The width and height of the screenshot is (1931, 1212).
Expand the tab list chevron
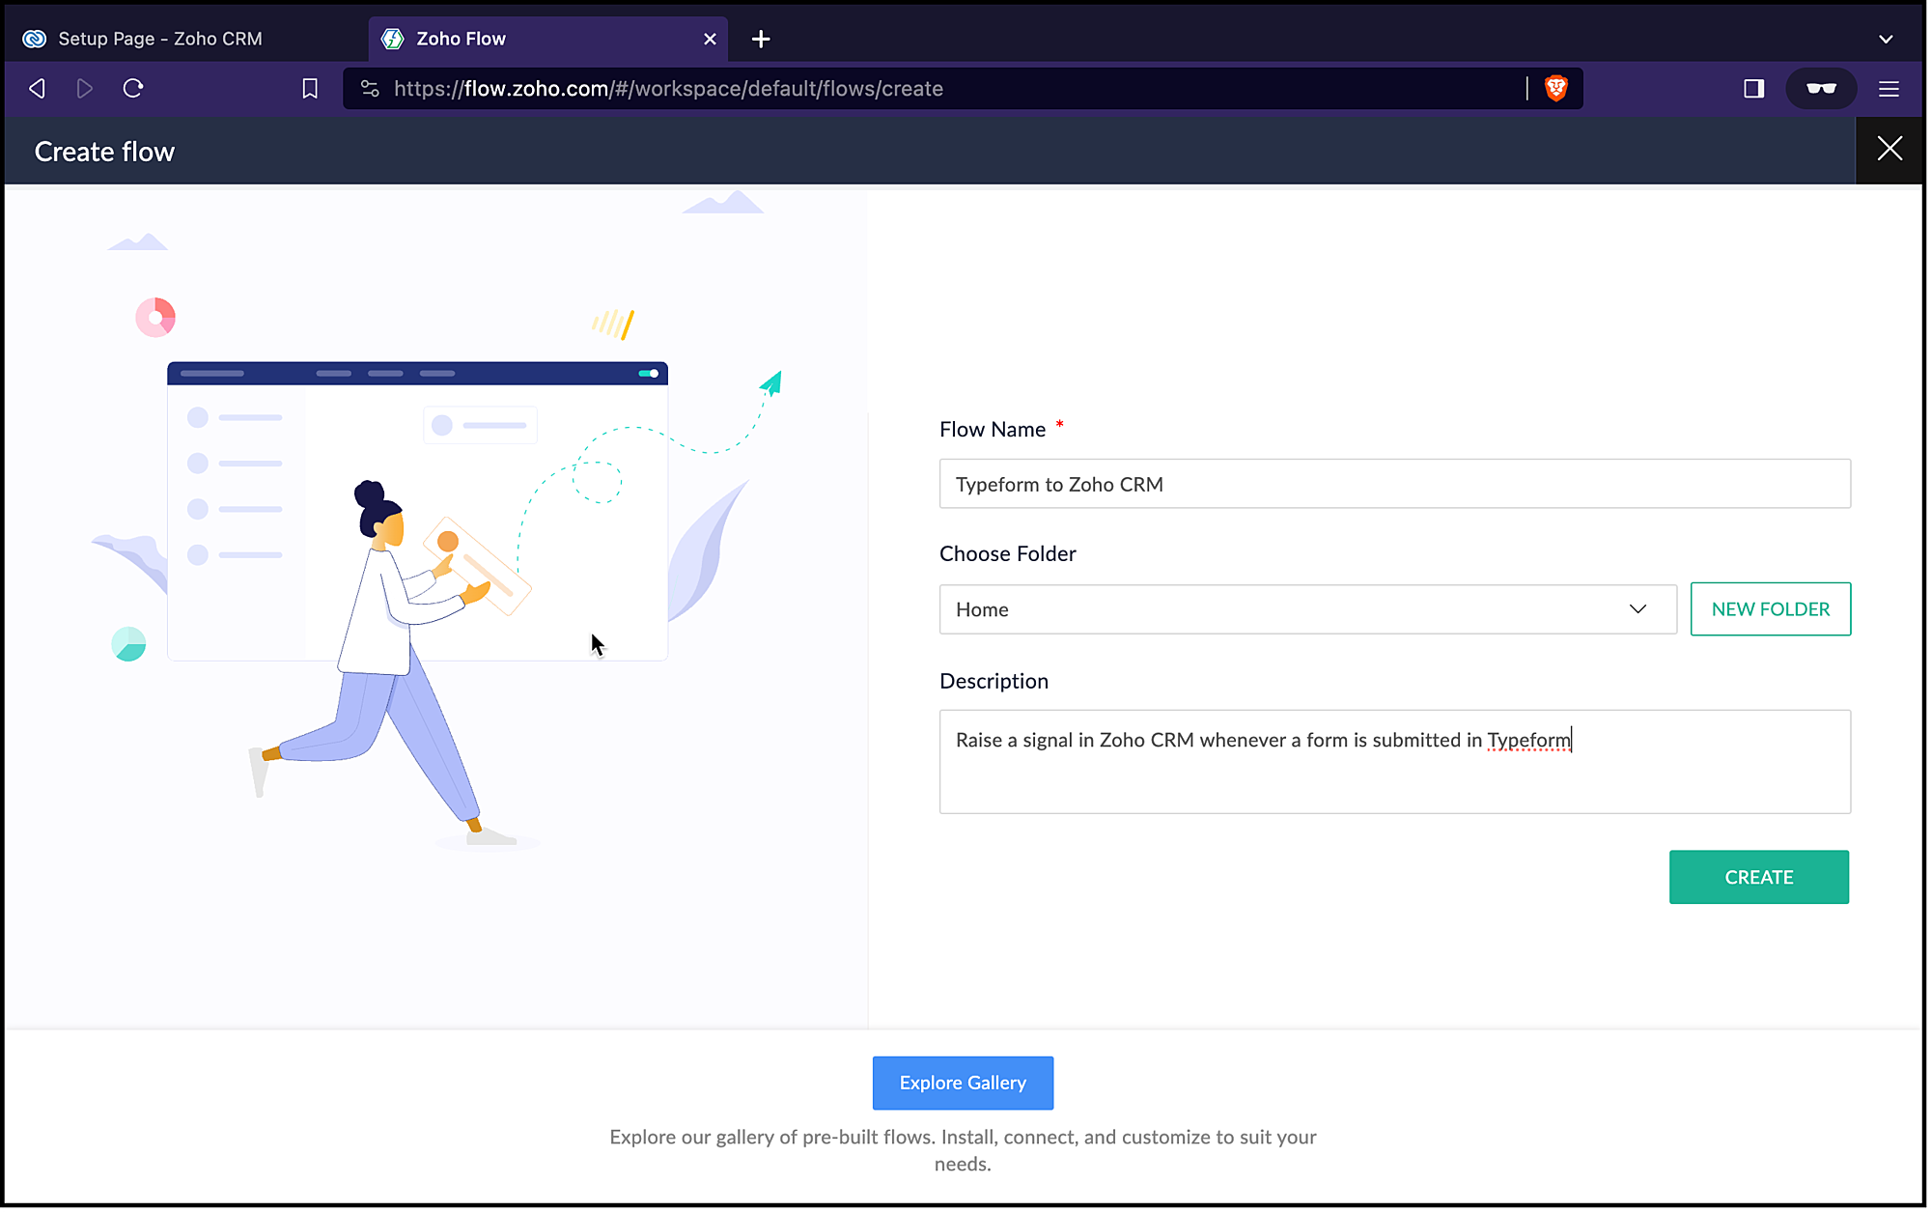tap(1886, 39)
